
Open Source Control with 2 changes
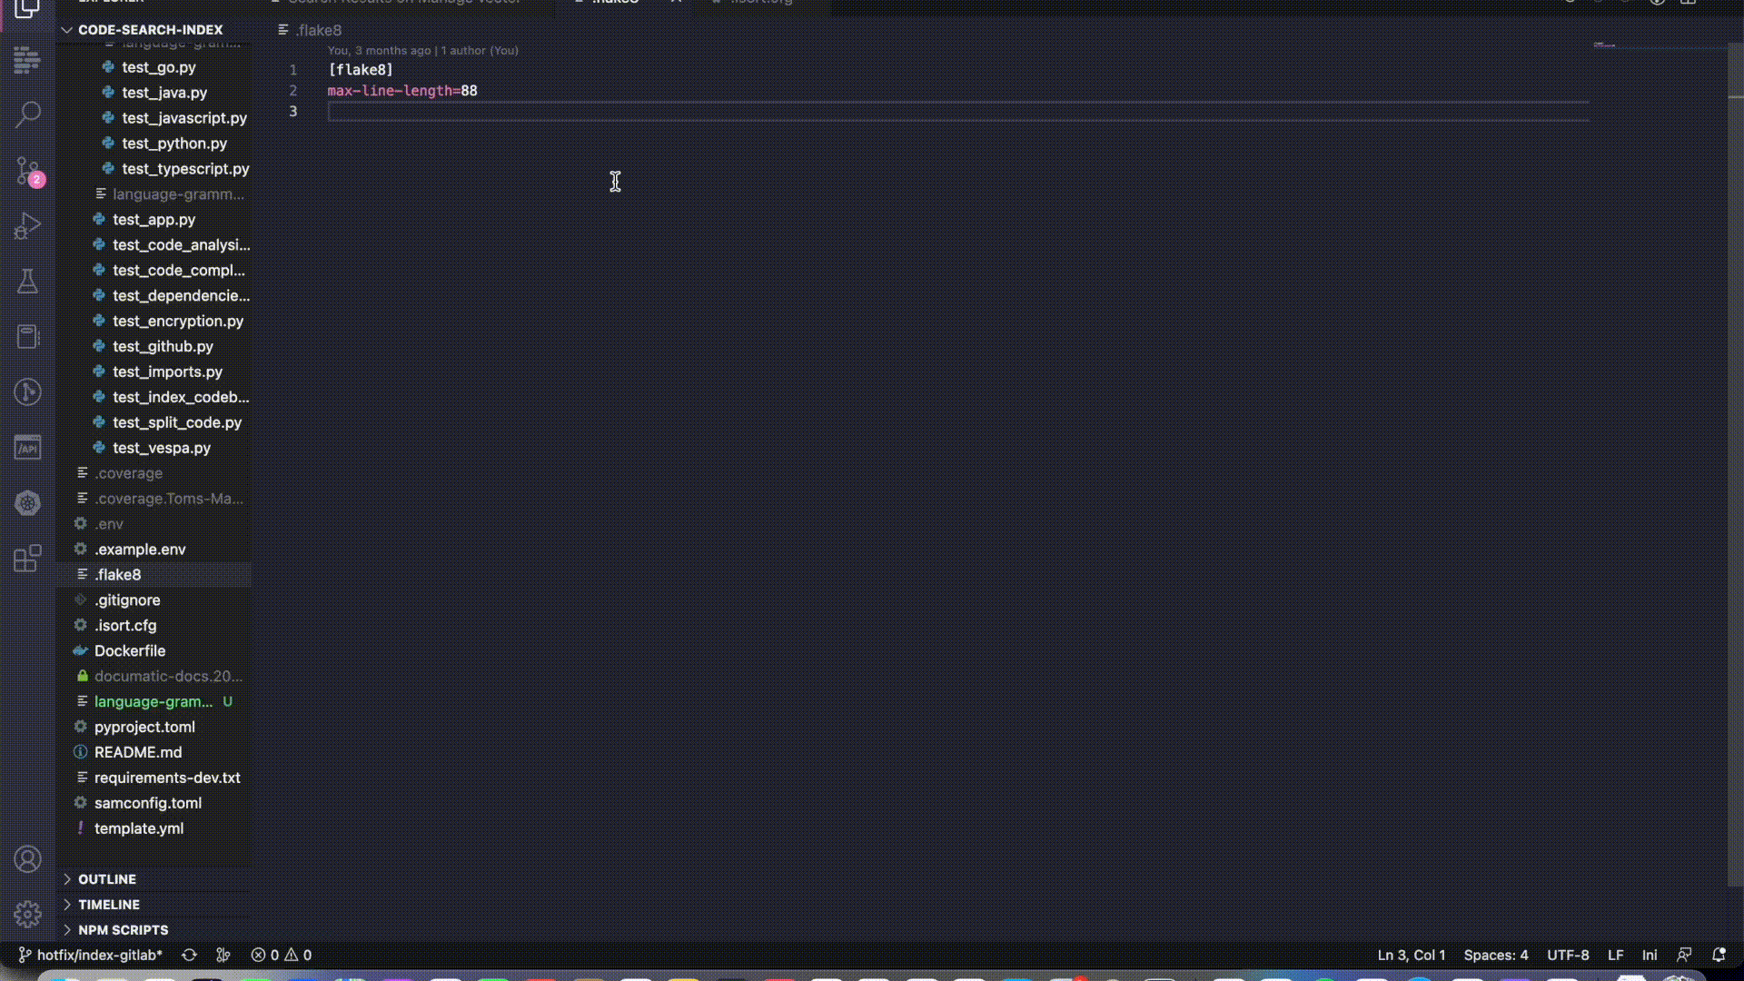28,171
